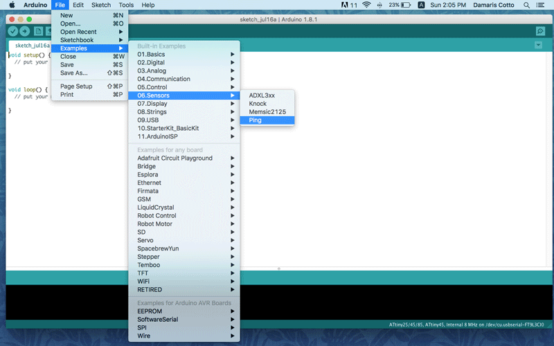This screenshot has height=346, width=554.
Task: Click the Verify checkmark toolbar icon
Action: coord(12,31)
